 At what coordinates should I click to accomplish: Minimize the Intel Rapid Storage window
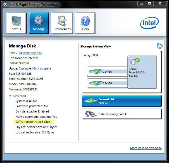tap(142, 4)
